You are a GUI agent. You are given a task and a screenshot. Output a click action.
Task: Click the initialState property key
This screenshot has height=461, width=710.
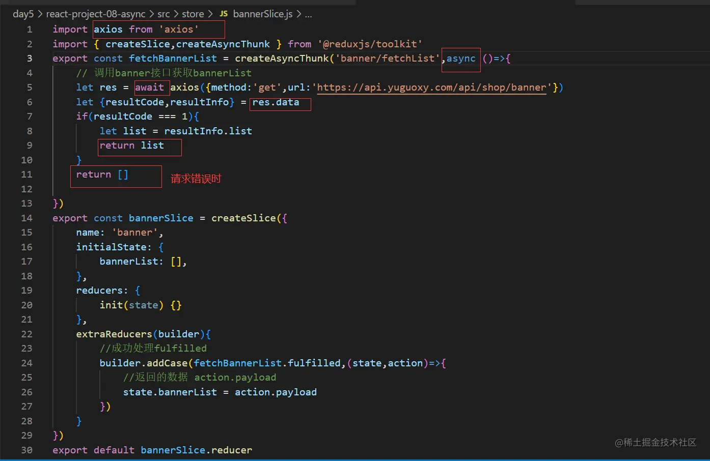(x=111, y=247)
